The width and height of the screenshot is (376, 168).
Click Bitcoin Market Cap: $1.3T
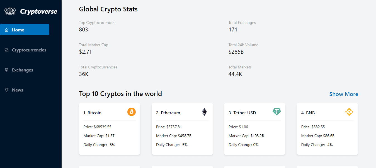(99, 136)
